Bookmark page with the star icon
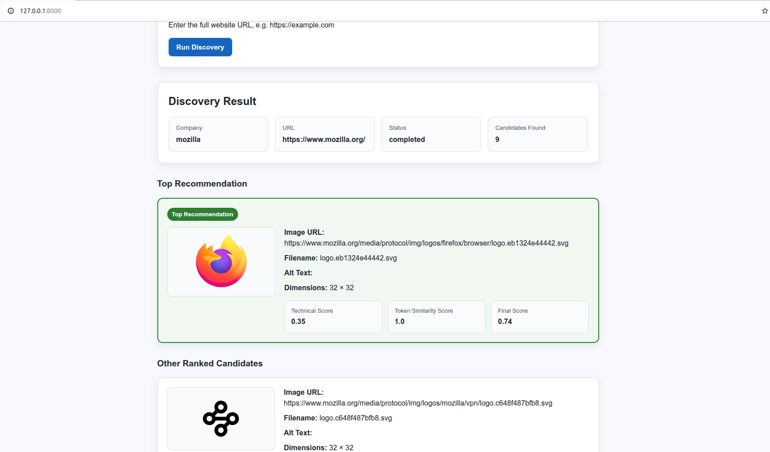Viewport: 770px width, 452px height. (765, 11)
